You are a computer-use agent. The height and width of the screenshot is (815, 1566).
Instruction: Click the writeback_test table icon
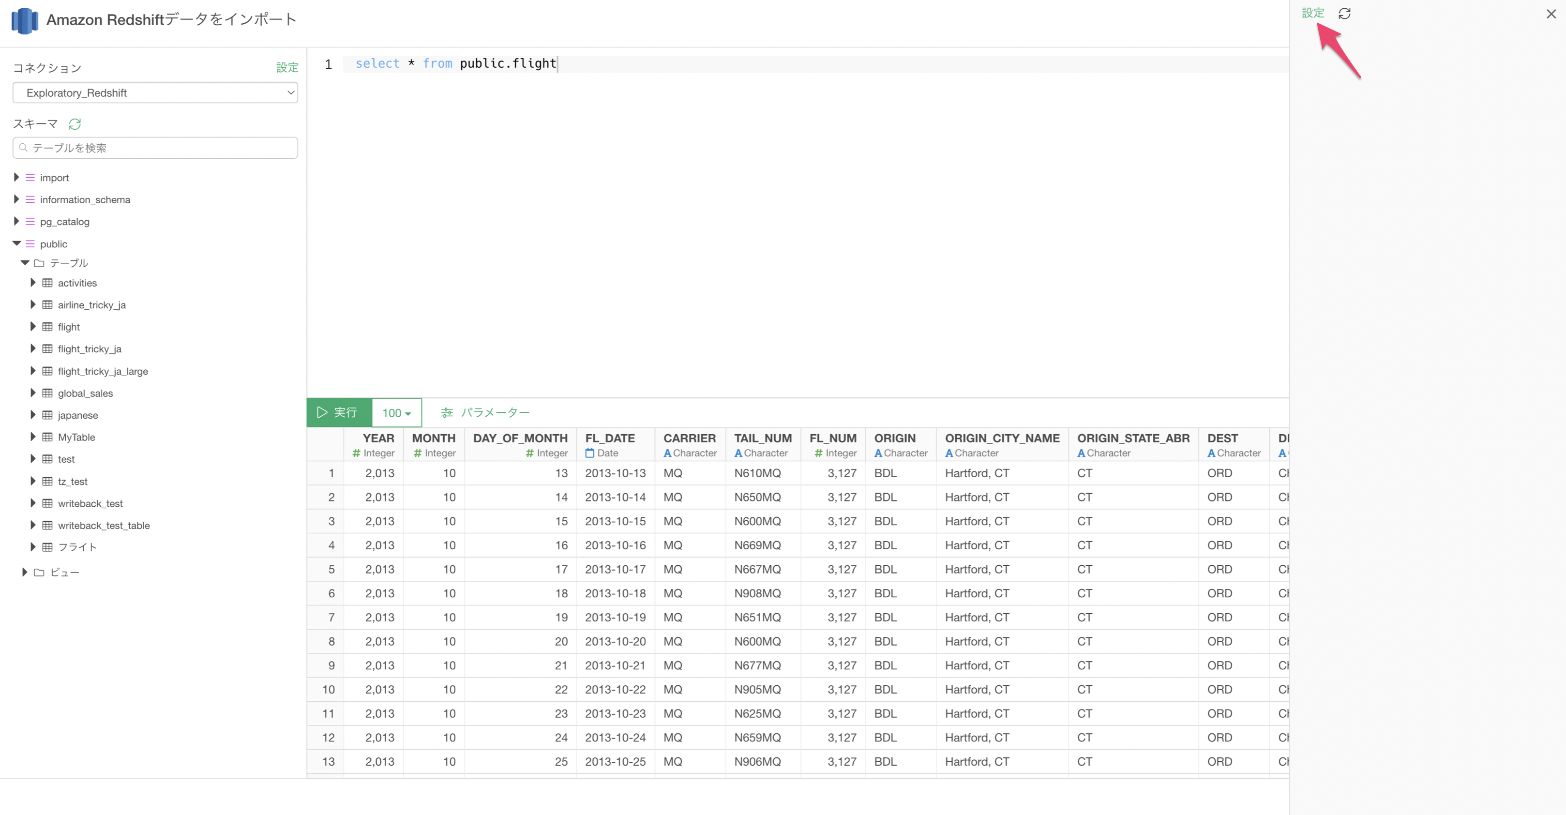pos(47,503)
